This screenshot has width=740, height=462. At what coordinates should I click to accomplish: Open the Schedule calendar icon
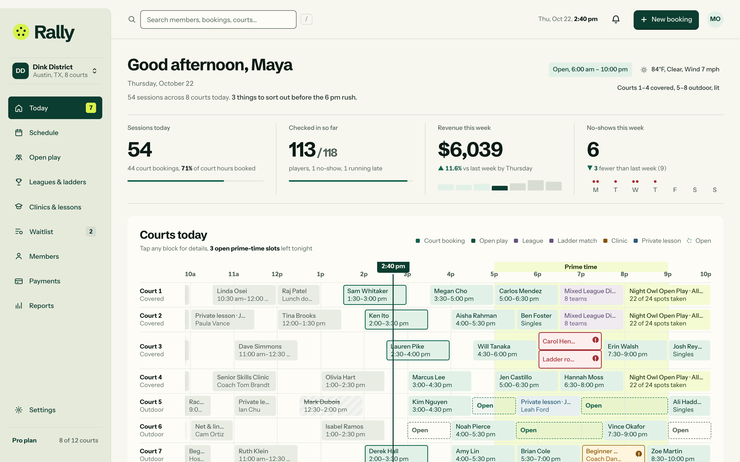pos(19,133)
